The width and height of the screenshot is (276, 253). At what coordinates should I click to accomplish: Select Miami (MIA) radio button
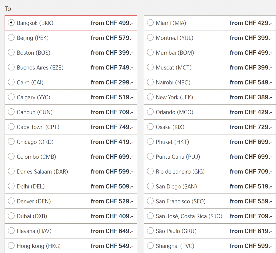pos(150,23)
